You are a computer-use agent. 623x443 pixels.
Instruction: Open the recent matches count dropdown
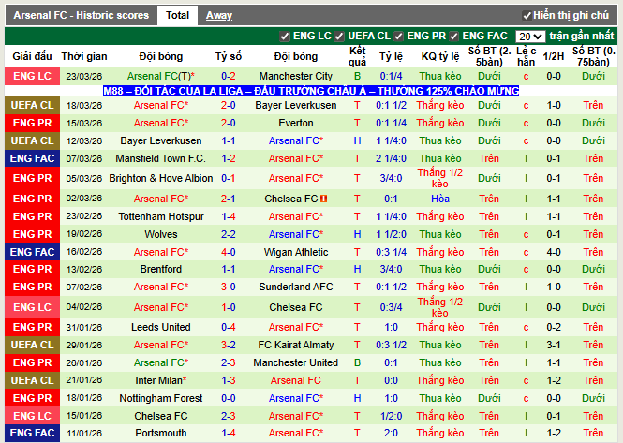coord(529,36)
